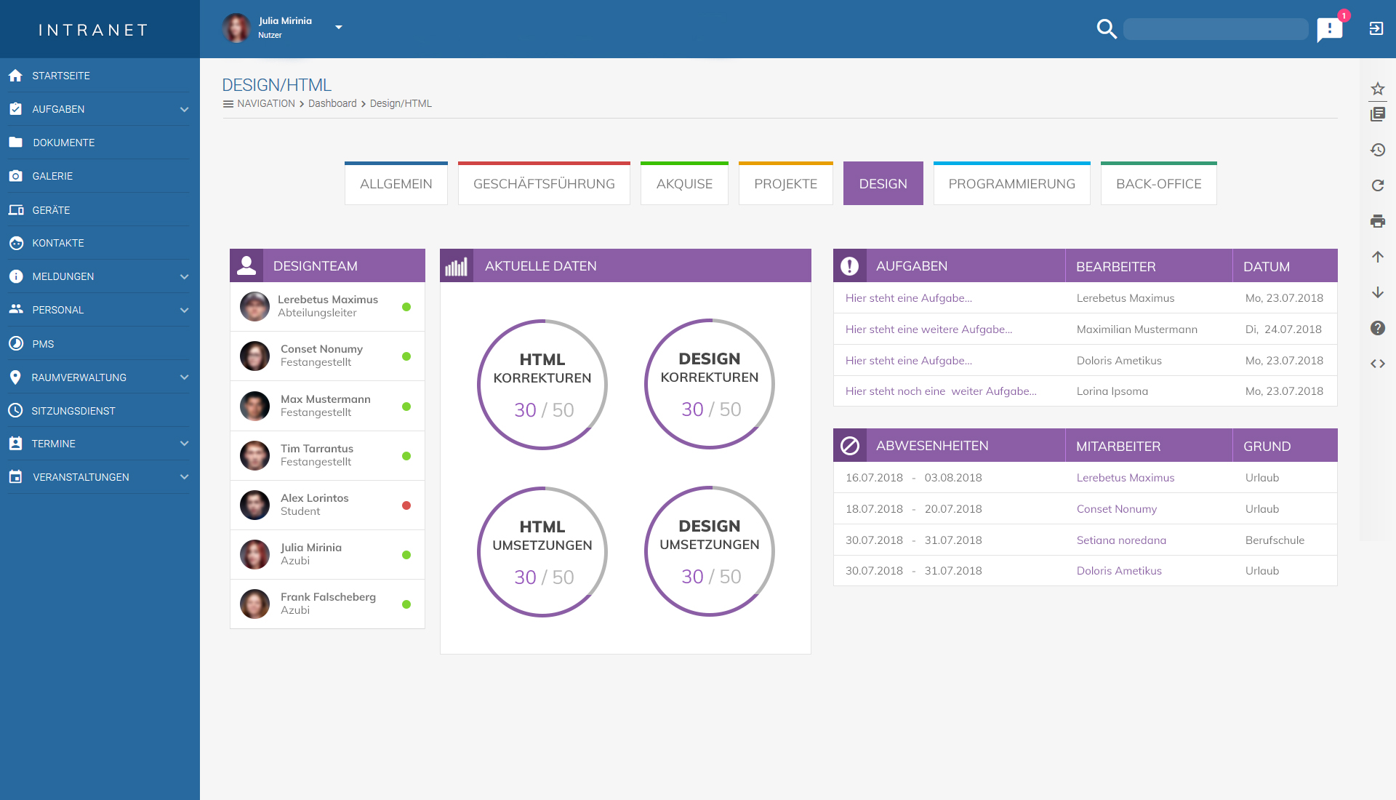The height and width of the screenshot is (800, 1396).
Task: Open task 'Hier steht eine weitere Aufgabe...'
Action: (x=928, y=329)
